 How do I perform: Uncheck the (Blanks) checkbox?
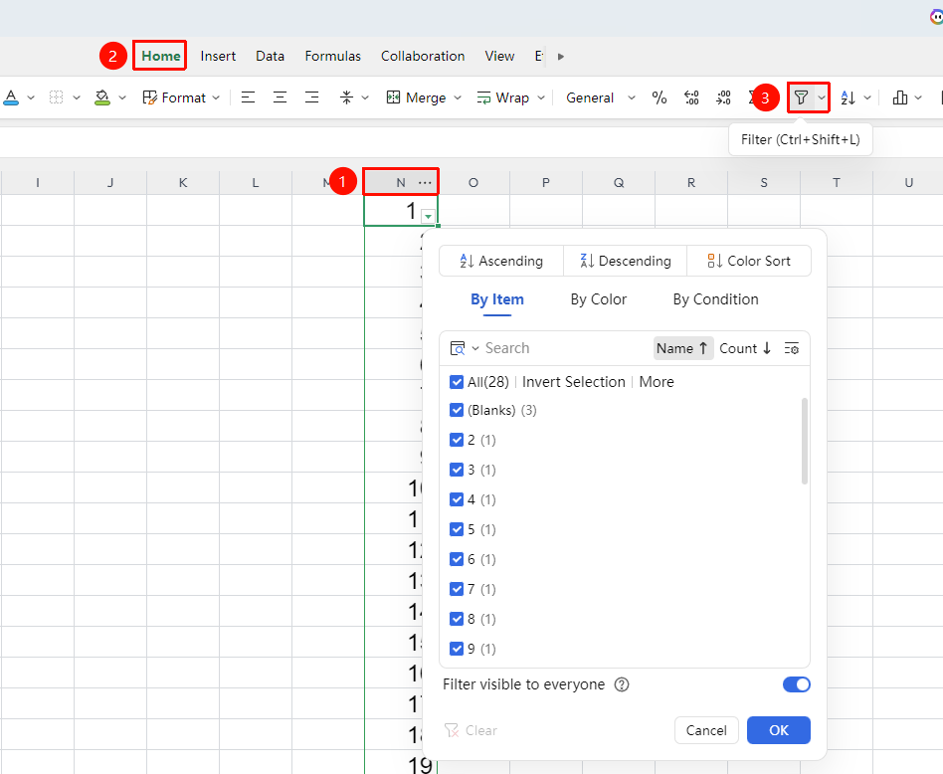(x=457, y=410)
